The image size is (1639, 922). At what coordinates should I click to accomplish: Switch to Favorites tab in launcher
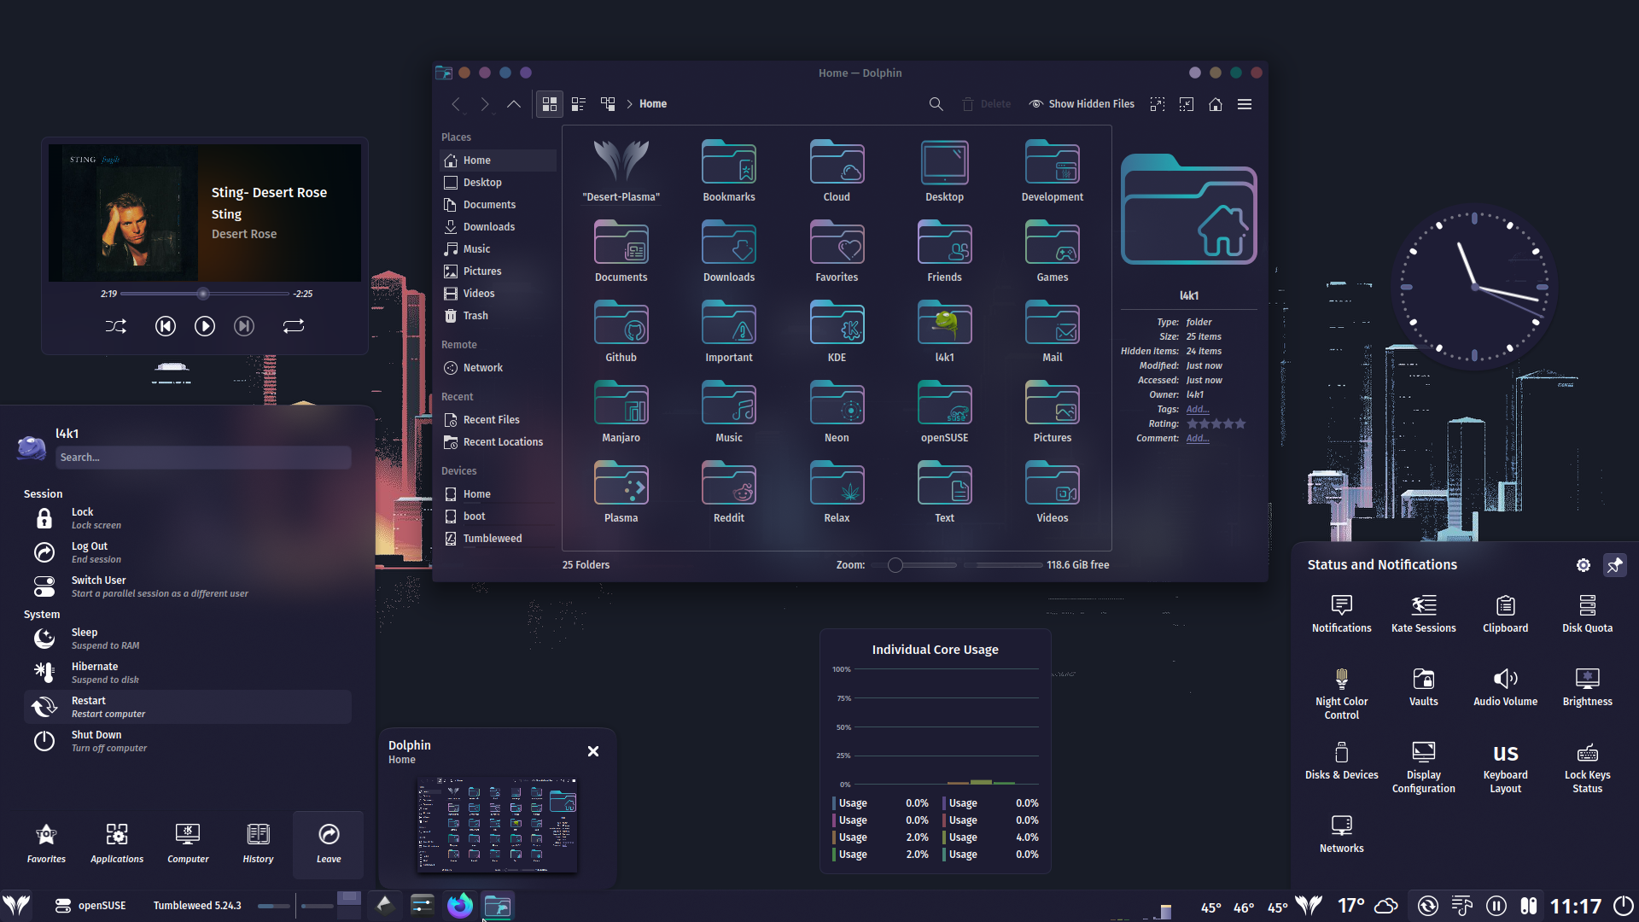46,843
